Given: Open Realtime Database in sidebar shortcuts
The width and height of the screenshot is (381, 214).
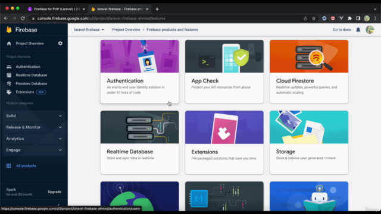Looking at the screenshot, I should point(32,75).
